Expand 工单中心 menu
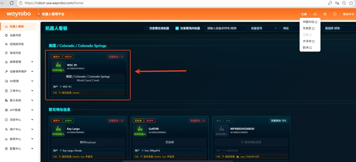356x162 pixels. (x=19, y=91)
